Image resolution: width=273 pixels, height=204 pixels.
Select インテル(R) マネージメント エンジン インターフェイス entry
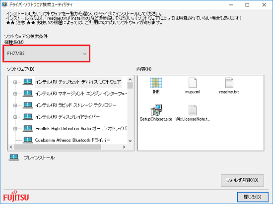(81, 94)
